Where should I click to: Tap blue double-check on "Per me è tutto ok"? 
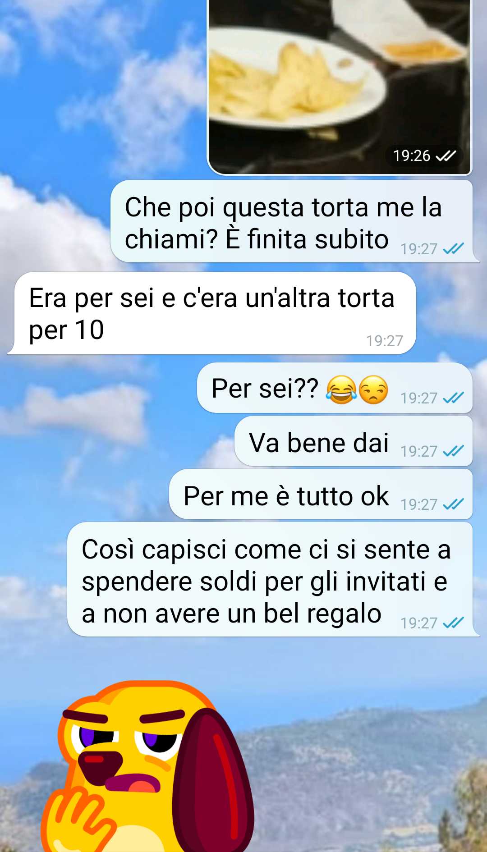click(453, 504)
